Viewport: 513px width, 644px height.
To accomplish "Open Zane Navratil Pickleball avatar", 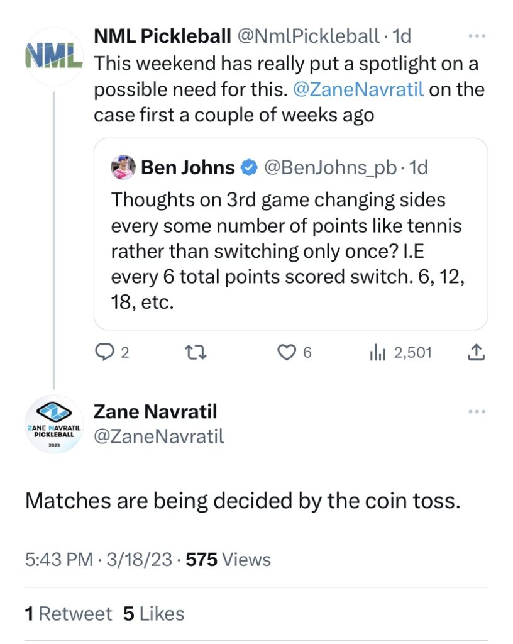I will (x=53, y=425).
